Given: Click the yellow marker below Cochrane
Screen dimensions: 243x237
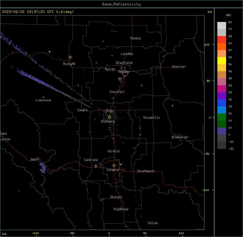Looking at the screenshot, I should tap(96, 166).
